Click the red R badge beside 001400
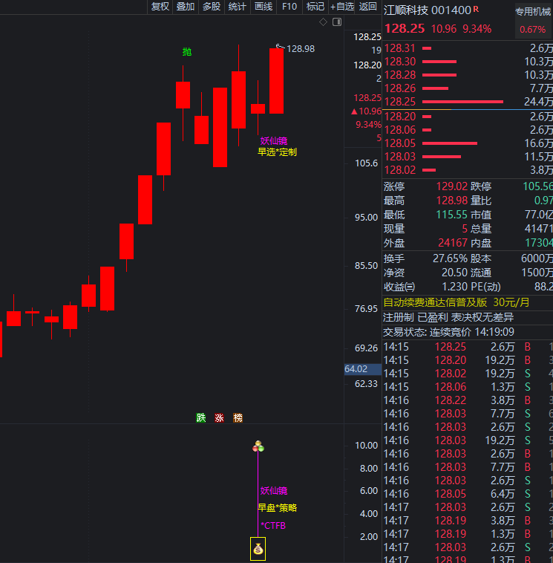This screenshot has width=553, height=563. [476, 10]
